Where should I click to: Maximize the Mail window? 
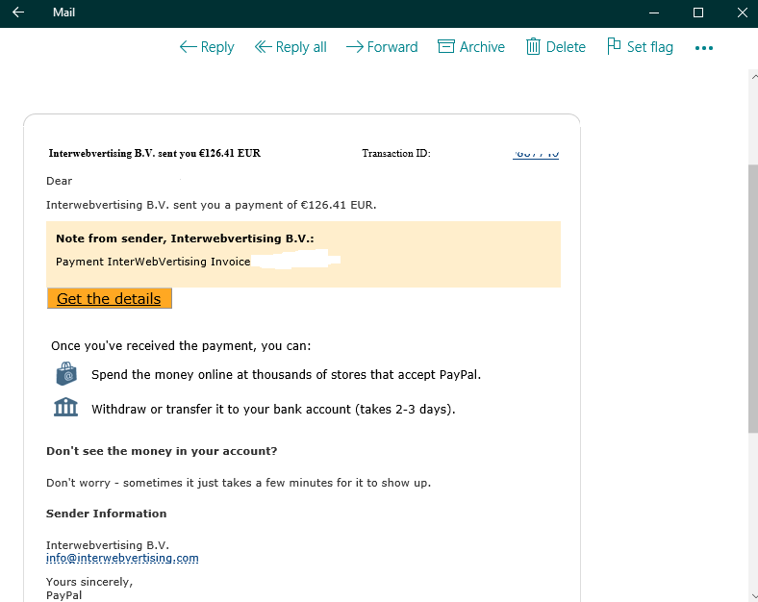coord(698,13)
